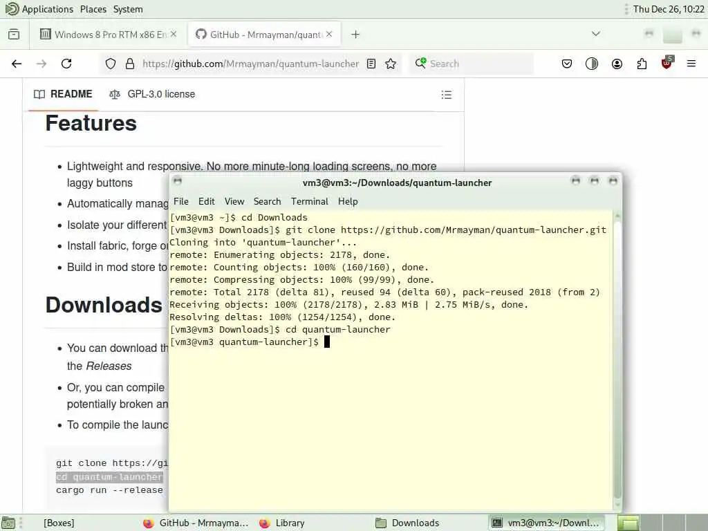Open the terminal Search menu
The height and width of the screenshot is (531, 708).
click(267, 201)
